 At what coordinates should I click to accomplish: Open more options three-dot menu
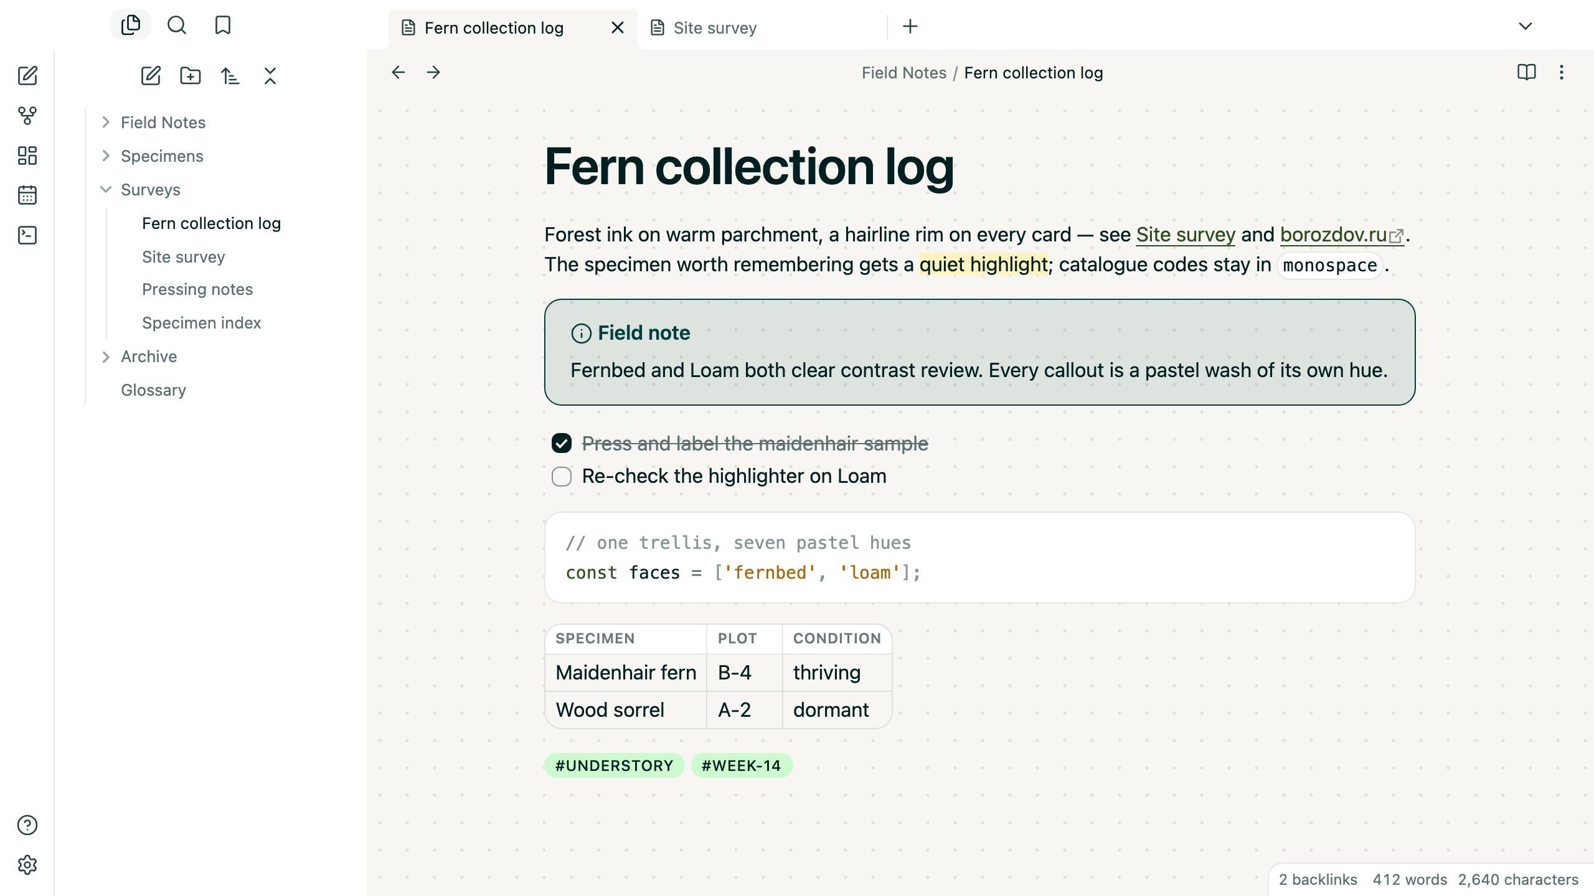pos(1562,72)
